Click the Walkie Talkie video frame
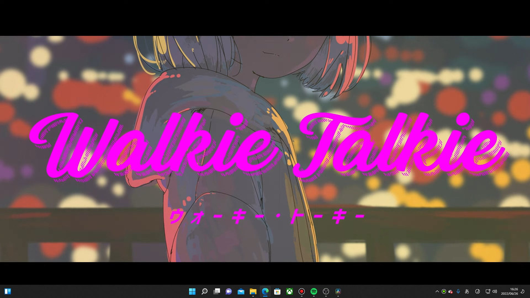The height and width of the screenshot is (298, 530). [265, 148]
